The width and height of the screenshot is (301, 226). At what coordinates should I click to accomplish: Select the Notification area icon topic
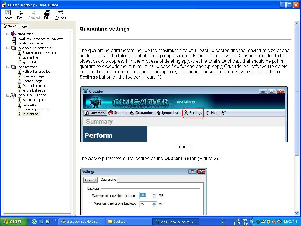click(37, 72)
